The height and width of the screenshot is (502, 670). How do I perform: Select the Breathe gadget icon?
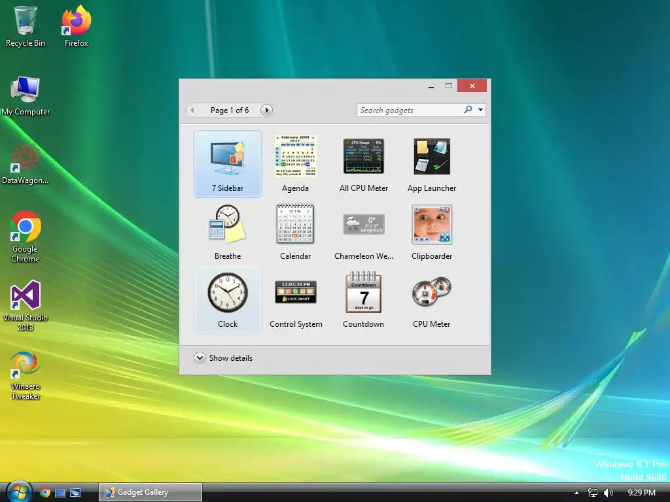[x=227, y=224]
